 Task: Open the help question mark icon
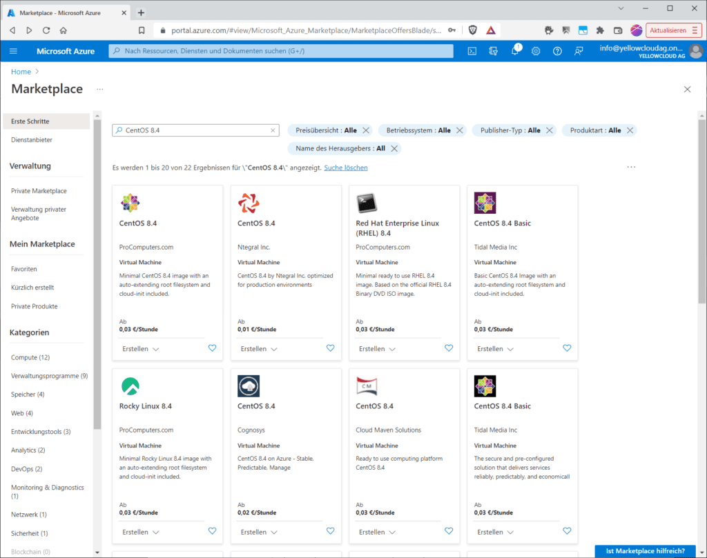pos(557,51)
